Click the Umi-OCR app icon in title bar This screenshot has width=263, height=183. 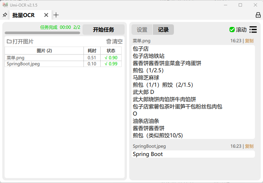[x=5, y=5]
